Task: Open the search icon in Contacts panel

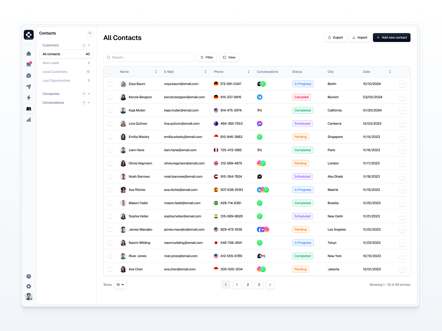Action: click(x=90, y=33)
